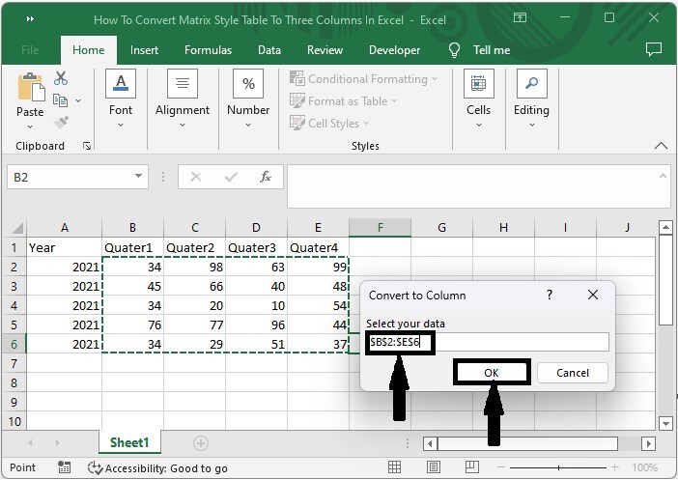The height and width of the screenshot is (480, 678).
Task: Open the Formulas ribbon tab
Action: [x=208, y=50]
